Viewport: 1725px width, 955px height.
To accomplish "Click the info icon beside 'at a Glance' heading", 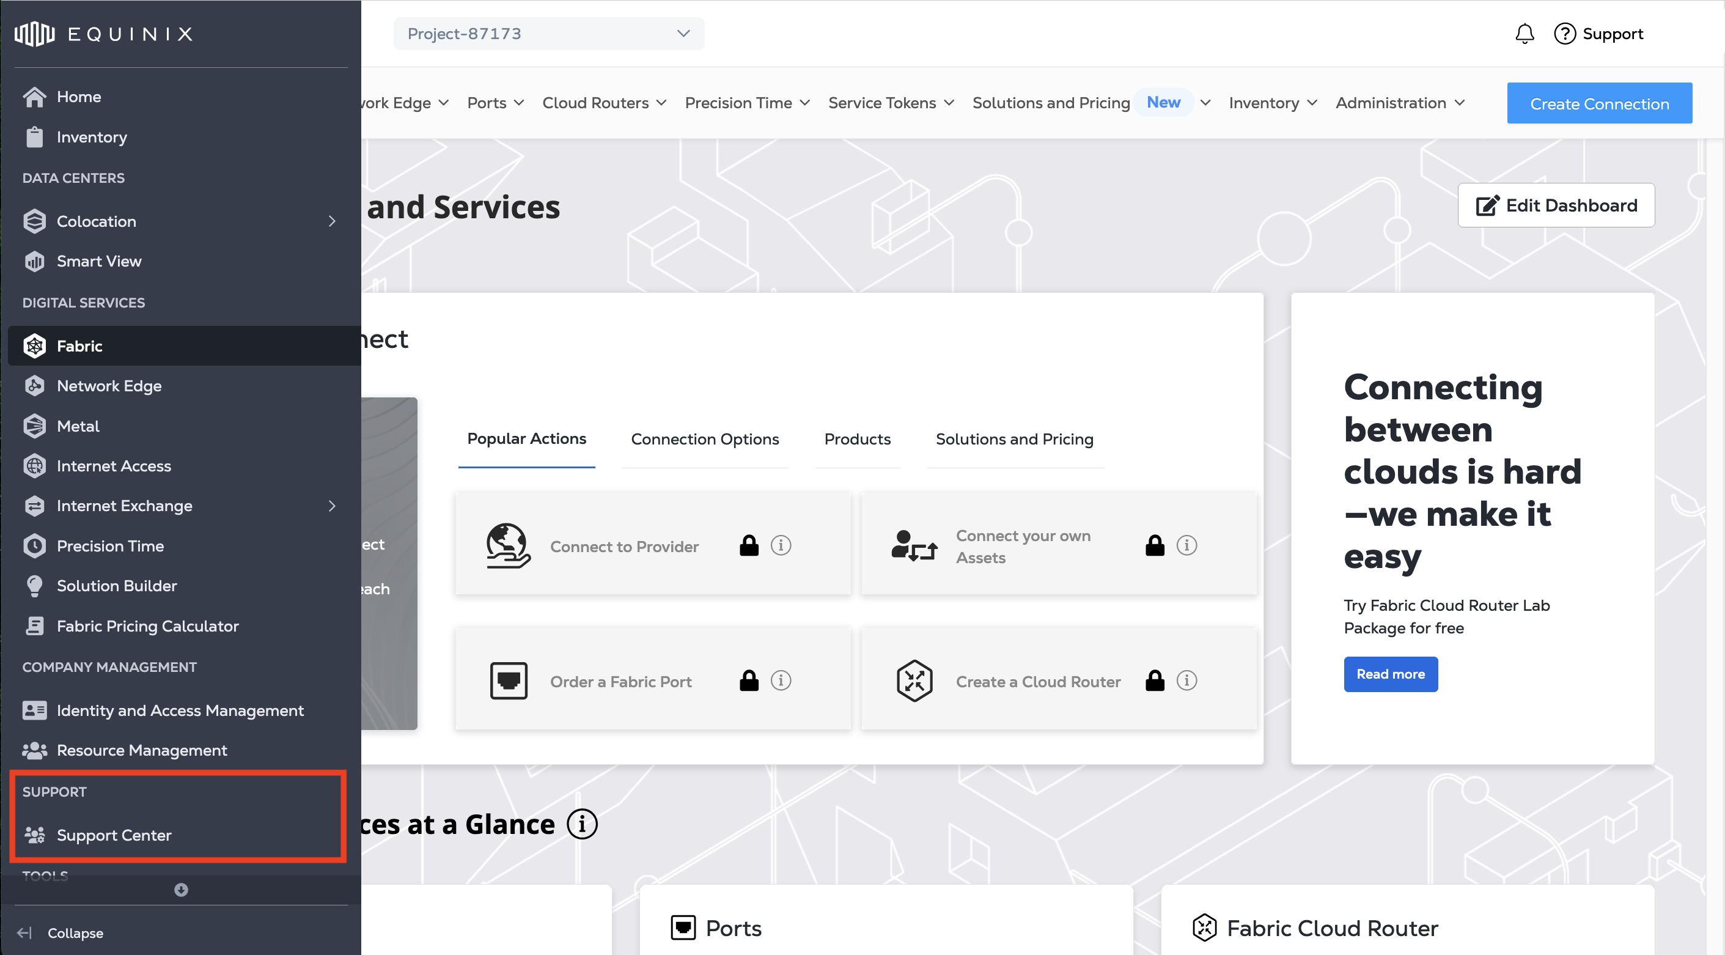I will pyautogui.click(x=582, y=824).
